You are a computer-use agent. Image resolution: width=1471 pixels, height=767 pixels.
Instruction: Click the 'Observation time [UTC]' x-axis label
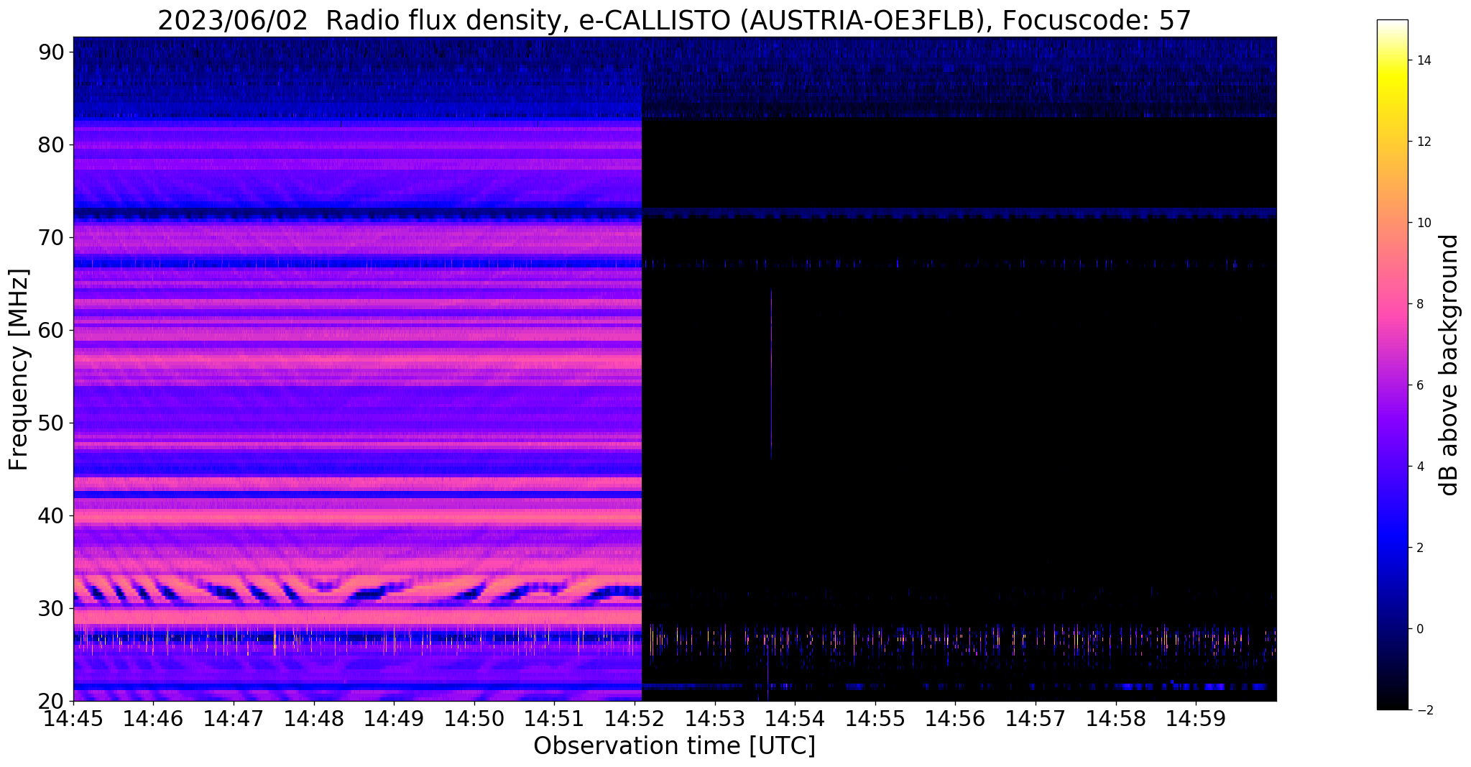(674, 745)
